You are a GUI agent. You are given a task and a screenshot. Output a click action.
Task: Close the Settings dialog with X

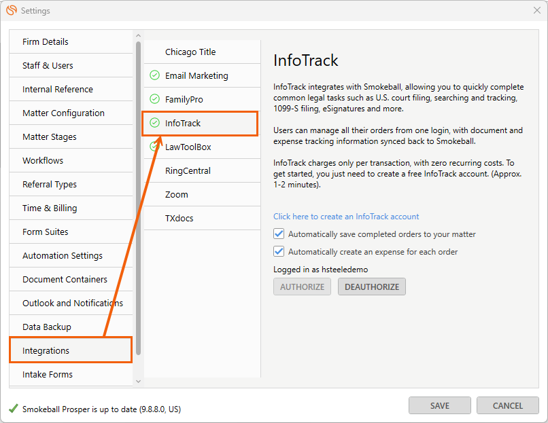pos(537,10)
